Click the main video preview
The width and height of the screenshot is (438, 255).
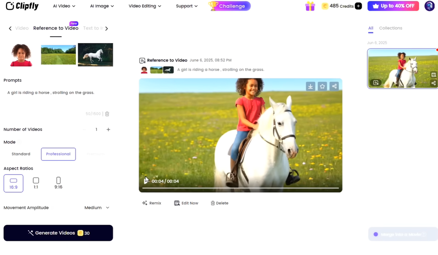(x=241, y=135)
